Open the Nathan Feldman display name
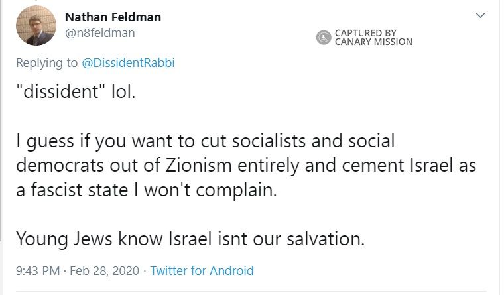 [113, 17]
